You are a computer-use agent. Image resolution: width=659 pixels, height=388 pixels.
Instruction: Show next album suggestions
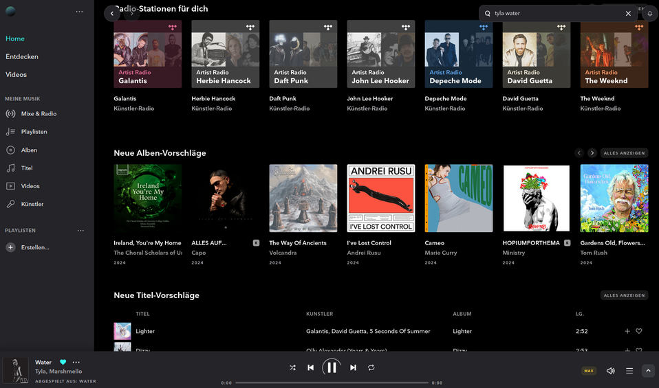tap(592, 153)
